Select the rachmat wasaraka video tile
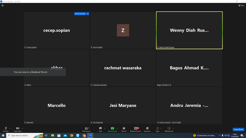The height and width of the screenshot is (138, 246). (x=123, y=68)
